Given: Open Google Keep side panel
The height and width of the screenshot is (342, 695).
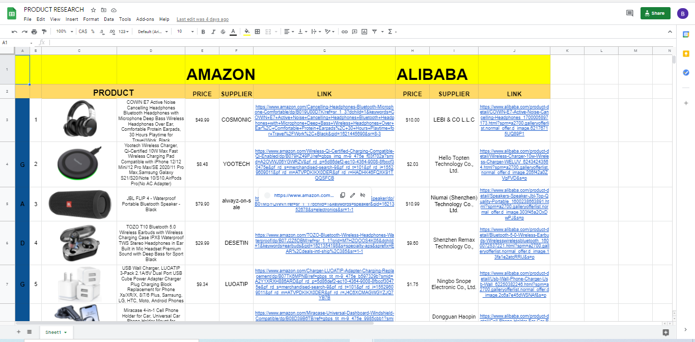Looking at the screenshot, I should (x=686, y=53).
